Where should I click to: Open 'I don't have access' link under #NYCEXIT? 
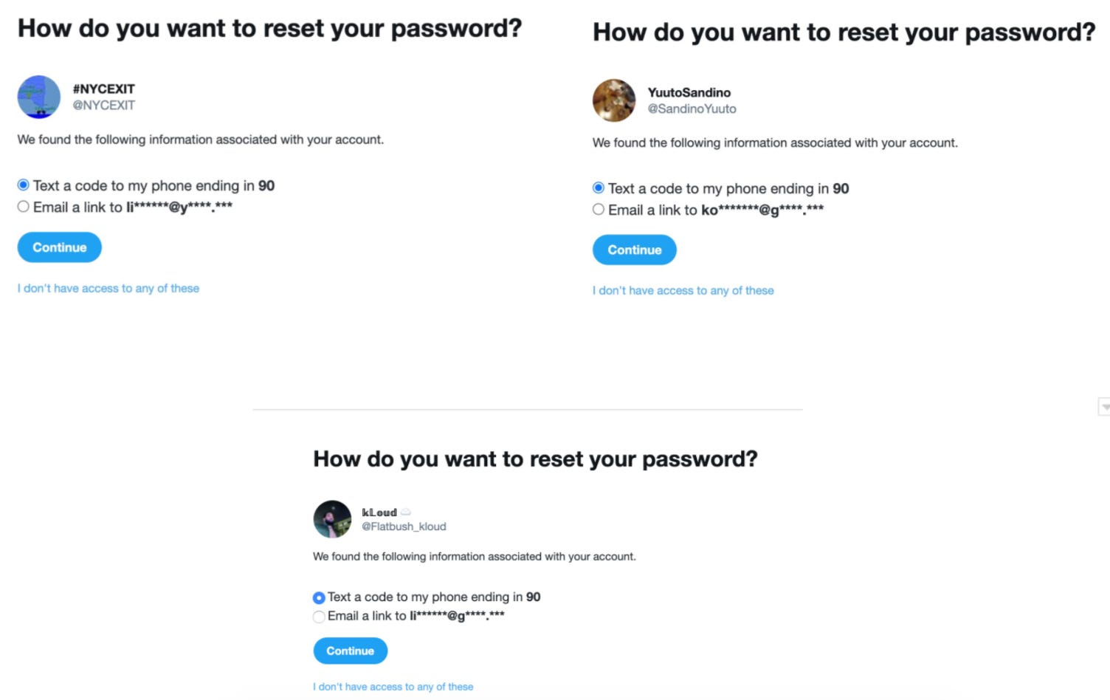coord(108,288)
